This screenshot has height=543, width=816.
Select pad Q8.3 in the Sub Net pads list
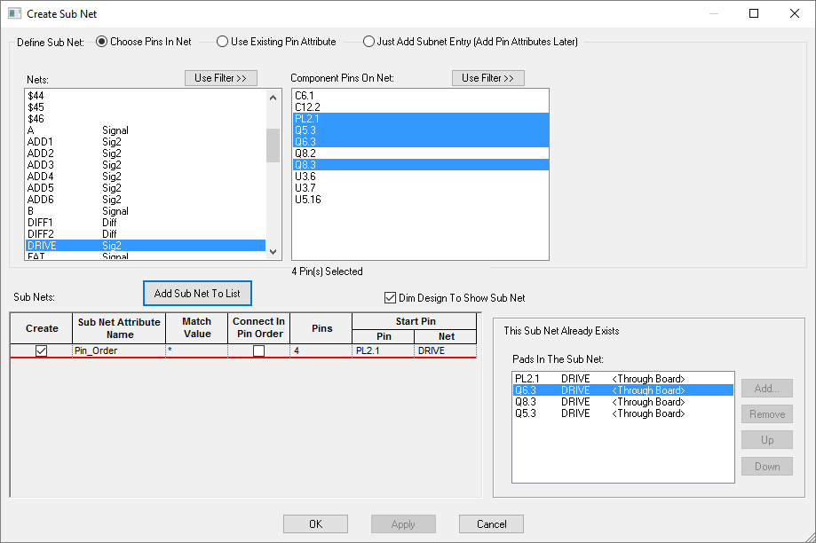click(x=528, y=402)
